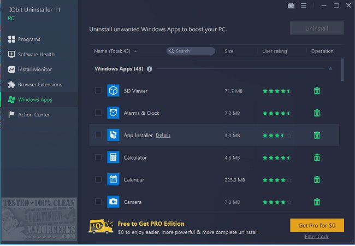Click the Calendar name
Screen dimensions: 355x246
pyautogui.click(x=134, y=180)
